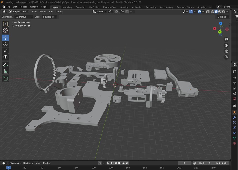
Task: Click the Annotate pencil tool
Action: pyautogui.click(x=5, y=65)
